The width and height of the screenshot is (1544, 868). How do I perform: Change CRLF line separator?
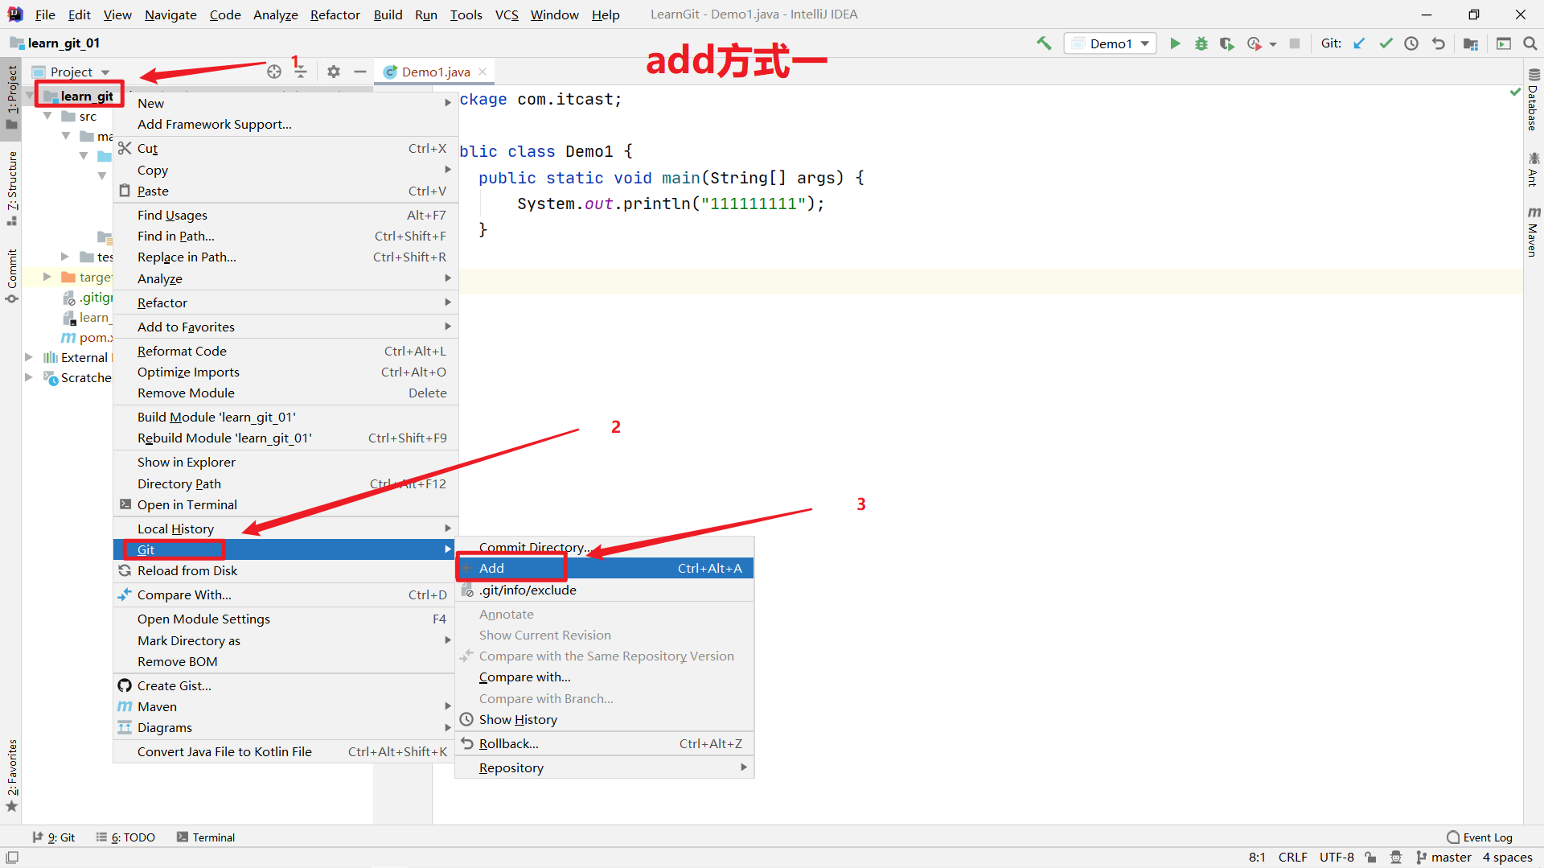(x=1293, y=858)
